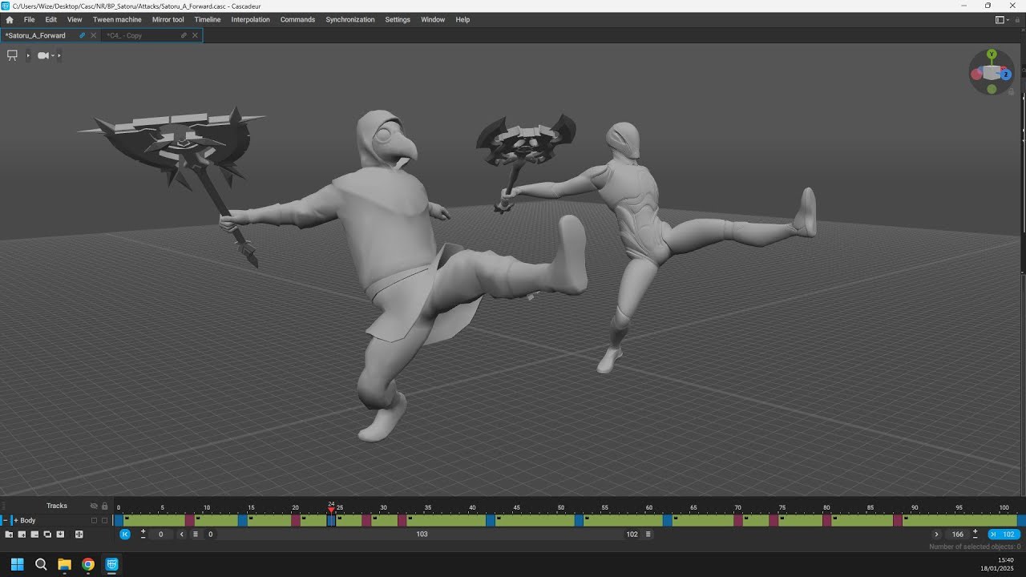The image size is (1026, 577).
Task: Open Google Chrome from the taskbar
Action: [88, 564]
